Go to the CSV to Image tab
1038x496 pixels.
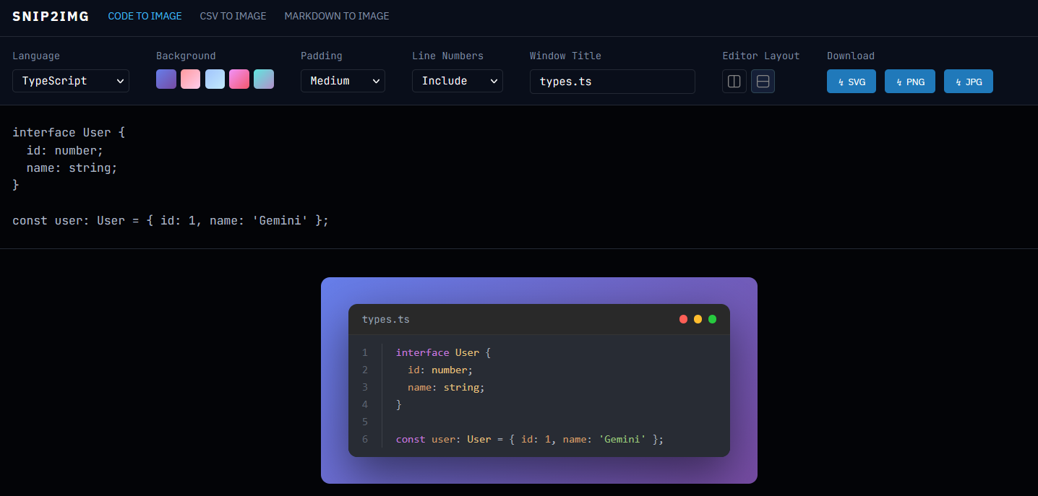point(233,16)
